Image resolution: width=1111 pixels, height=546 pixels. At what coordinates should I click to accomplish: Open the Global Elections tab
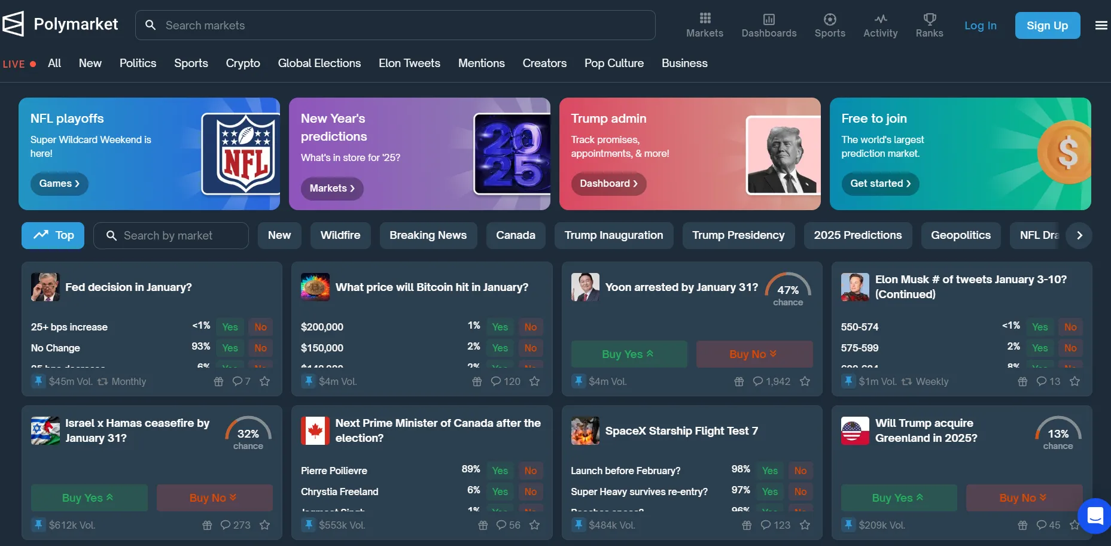(x=319, y=63)
